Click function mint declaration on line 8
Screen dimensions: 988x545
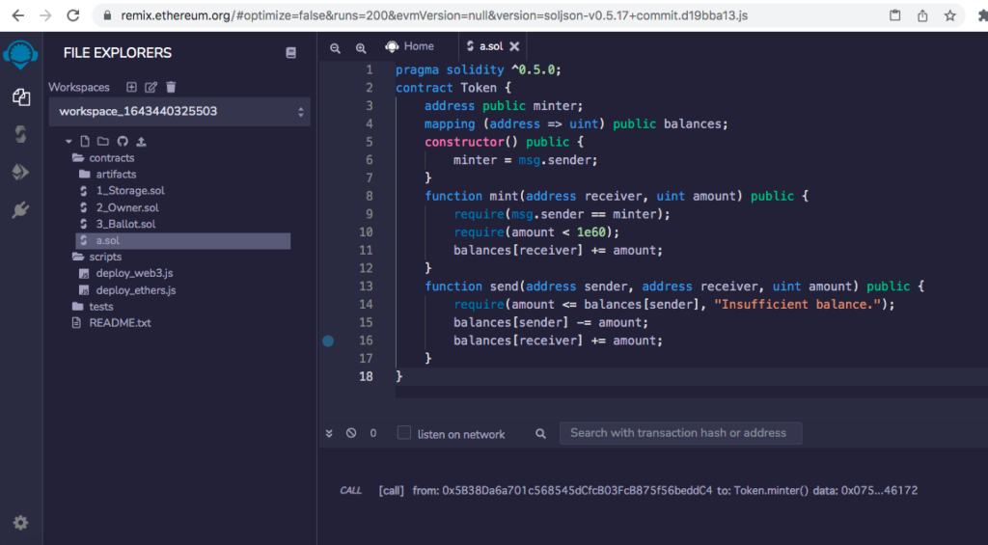[617, 196]
